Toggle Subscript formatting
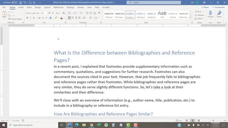228x128 pixels. tap(43, 18)
